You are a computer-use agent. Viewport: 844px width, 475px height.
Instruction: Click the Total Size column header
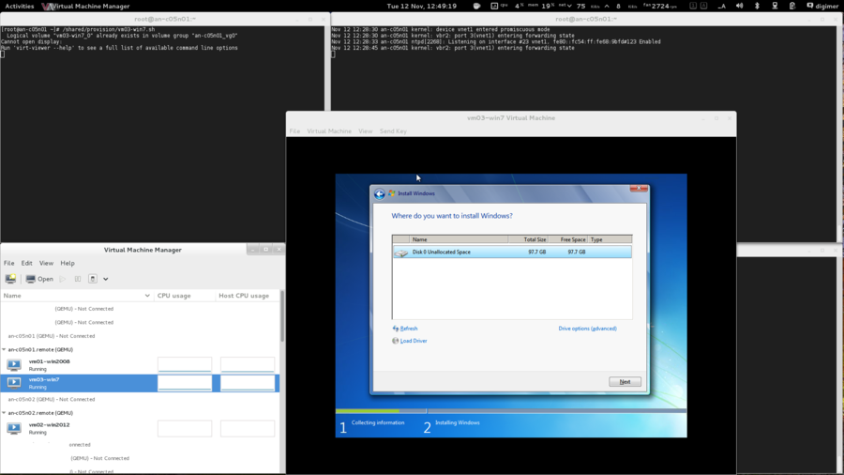[x=527, y=239]
